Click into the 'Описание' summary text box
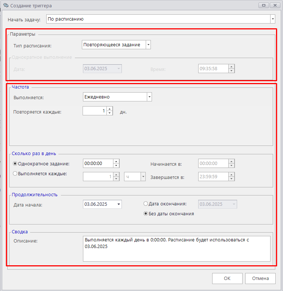The image size is (283, 291). pos(176,248)
